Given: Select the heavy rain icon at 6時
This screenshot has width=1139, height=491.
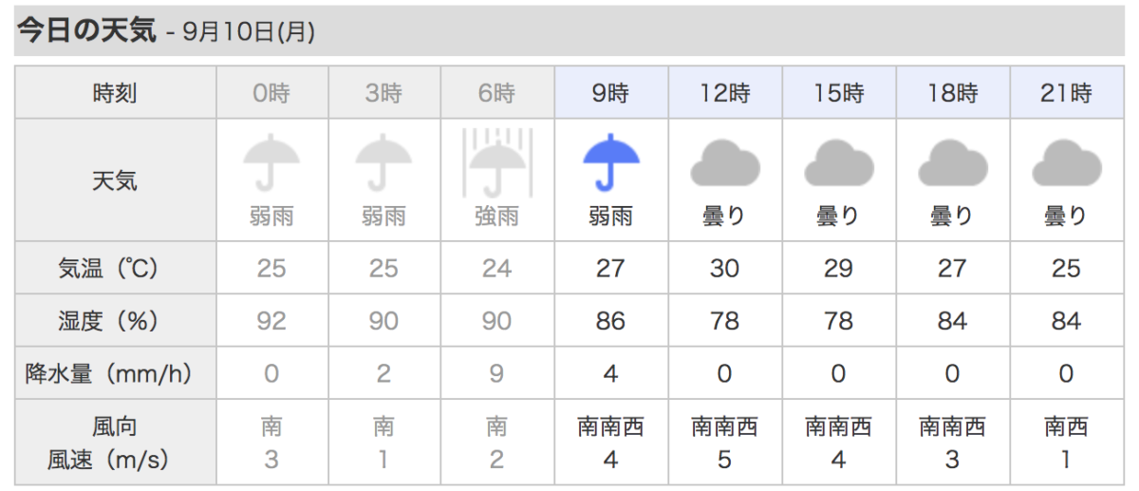Looking at the screenshot, I should [x=496, y=162].
